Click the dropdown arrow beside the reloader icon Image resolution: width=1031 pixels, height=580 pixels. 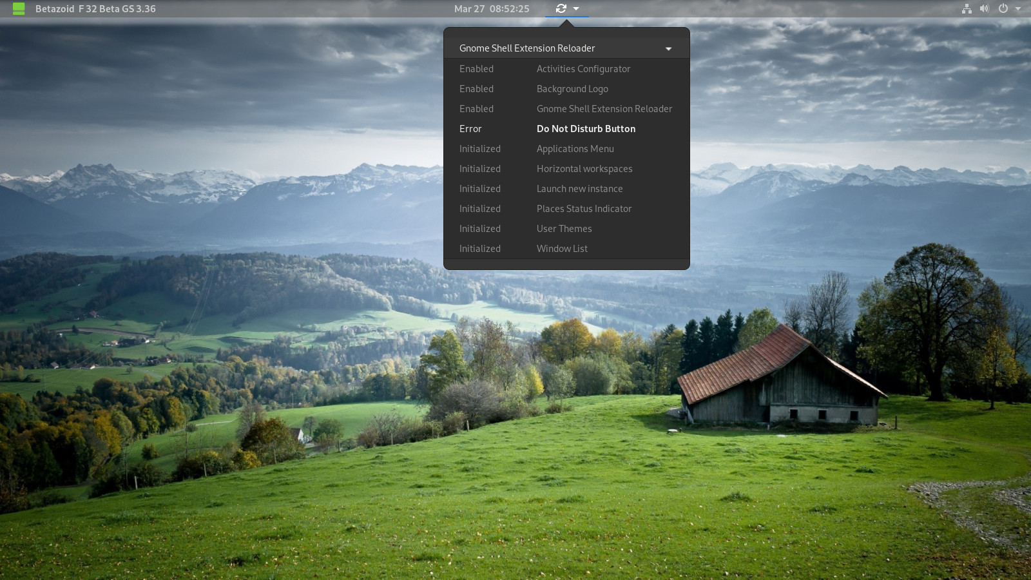[576, 8]
